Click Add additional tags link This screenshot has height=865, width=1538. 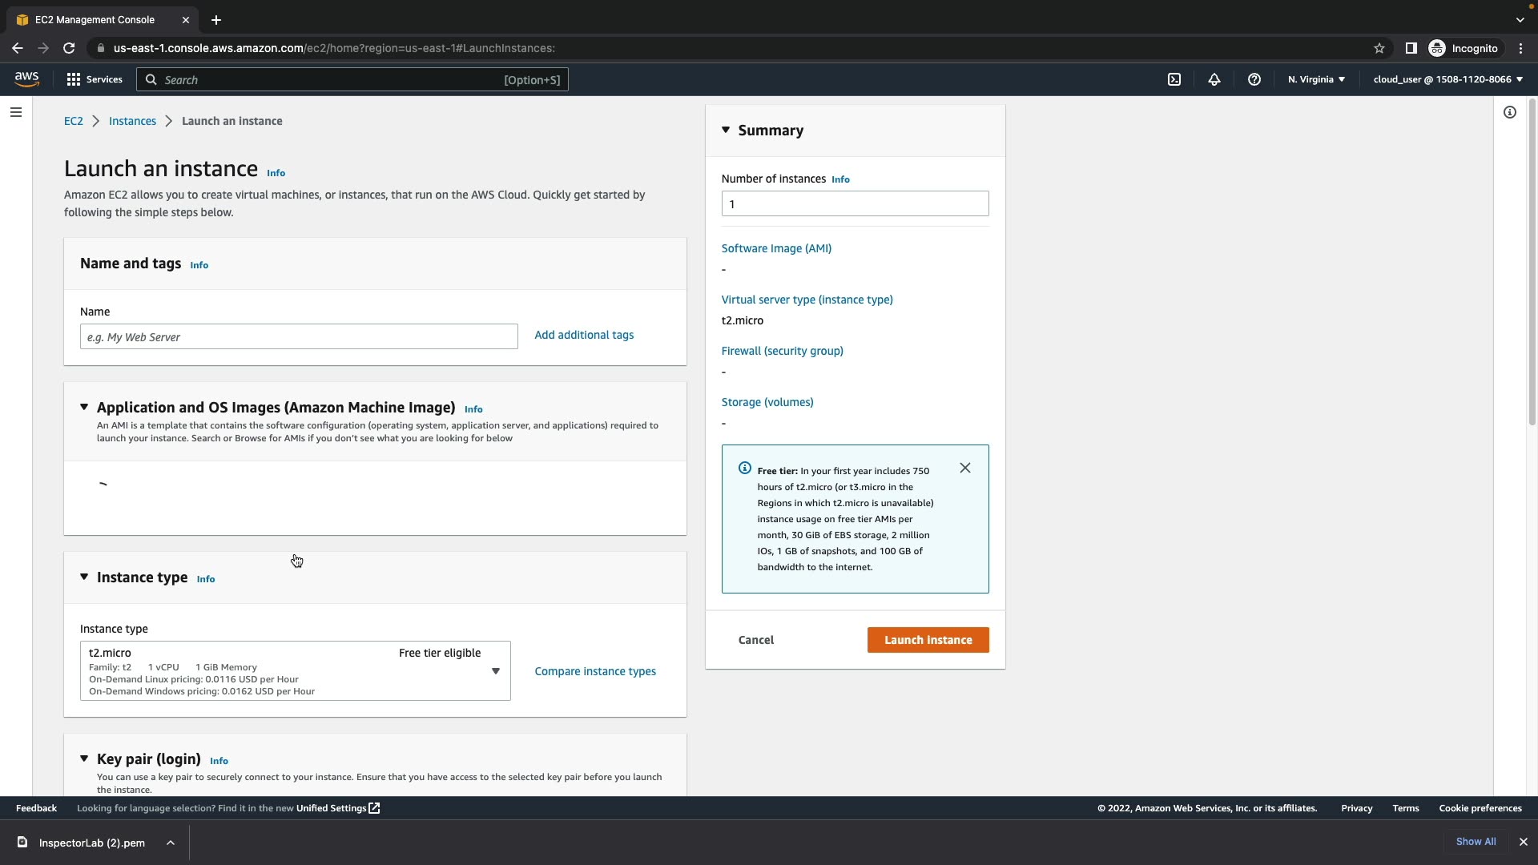584,335
